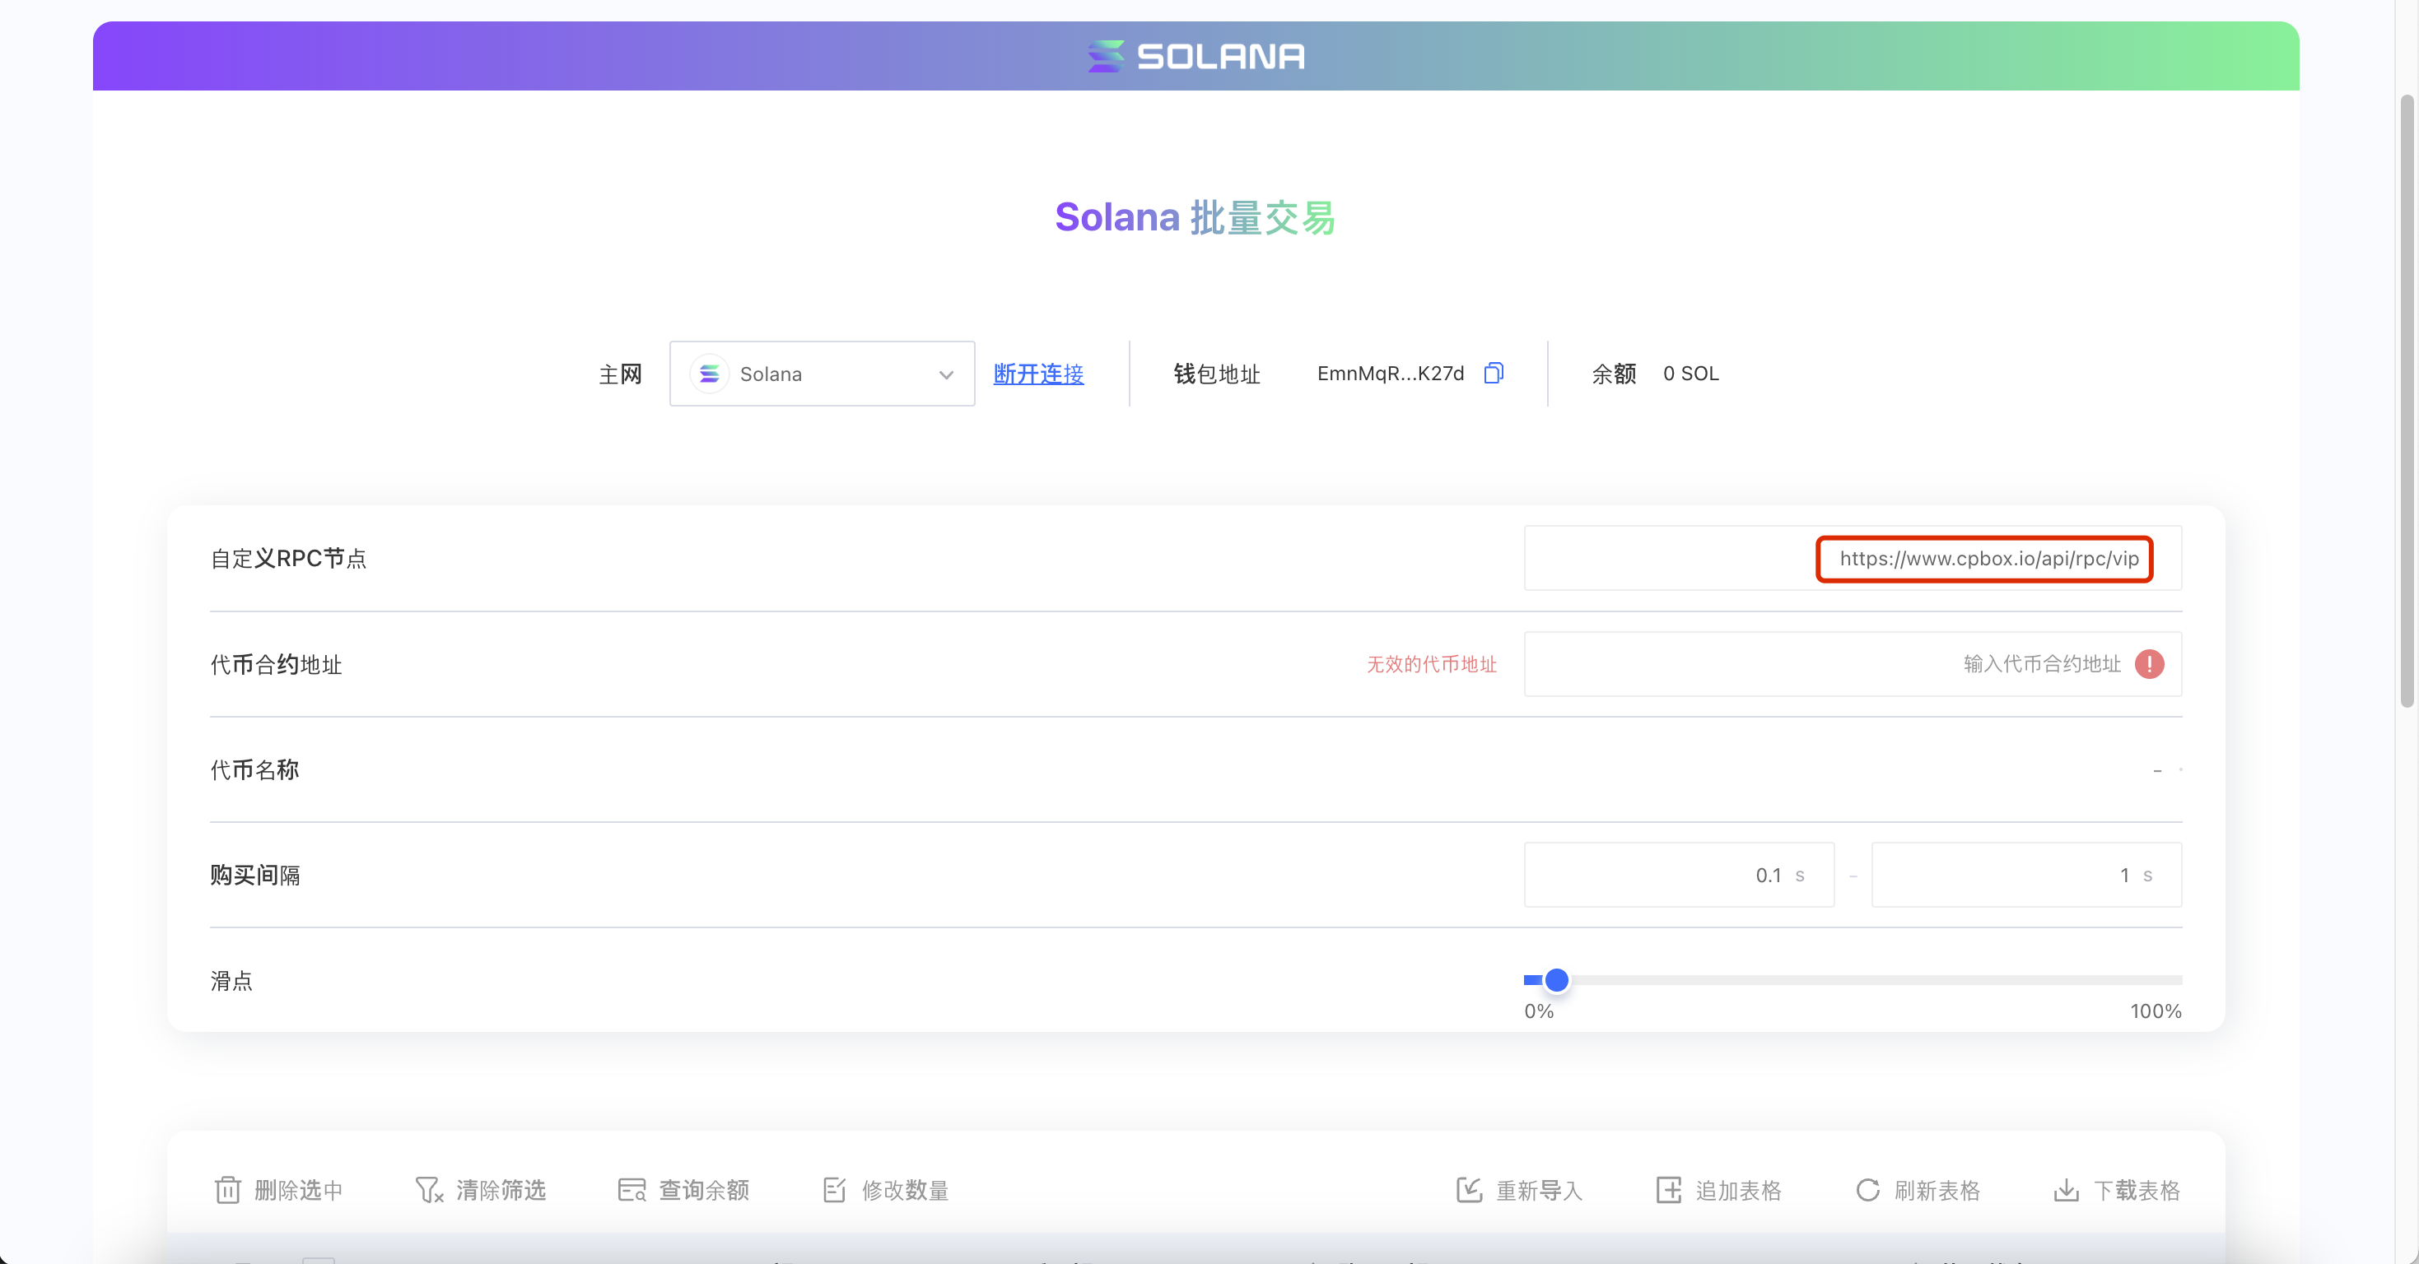Click the 购买间隔 label
The height and width of the screenshot is (1264, 2419).
254,875
